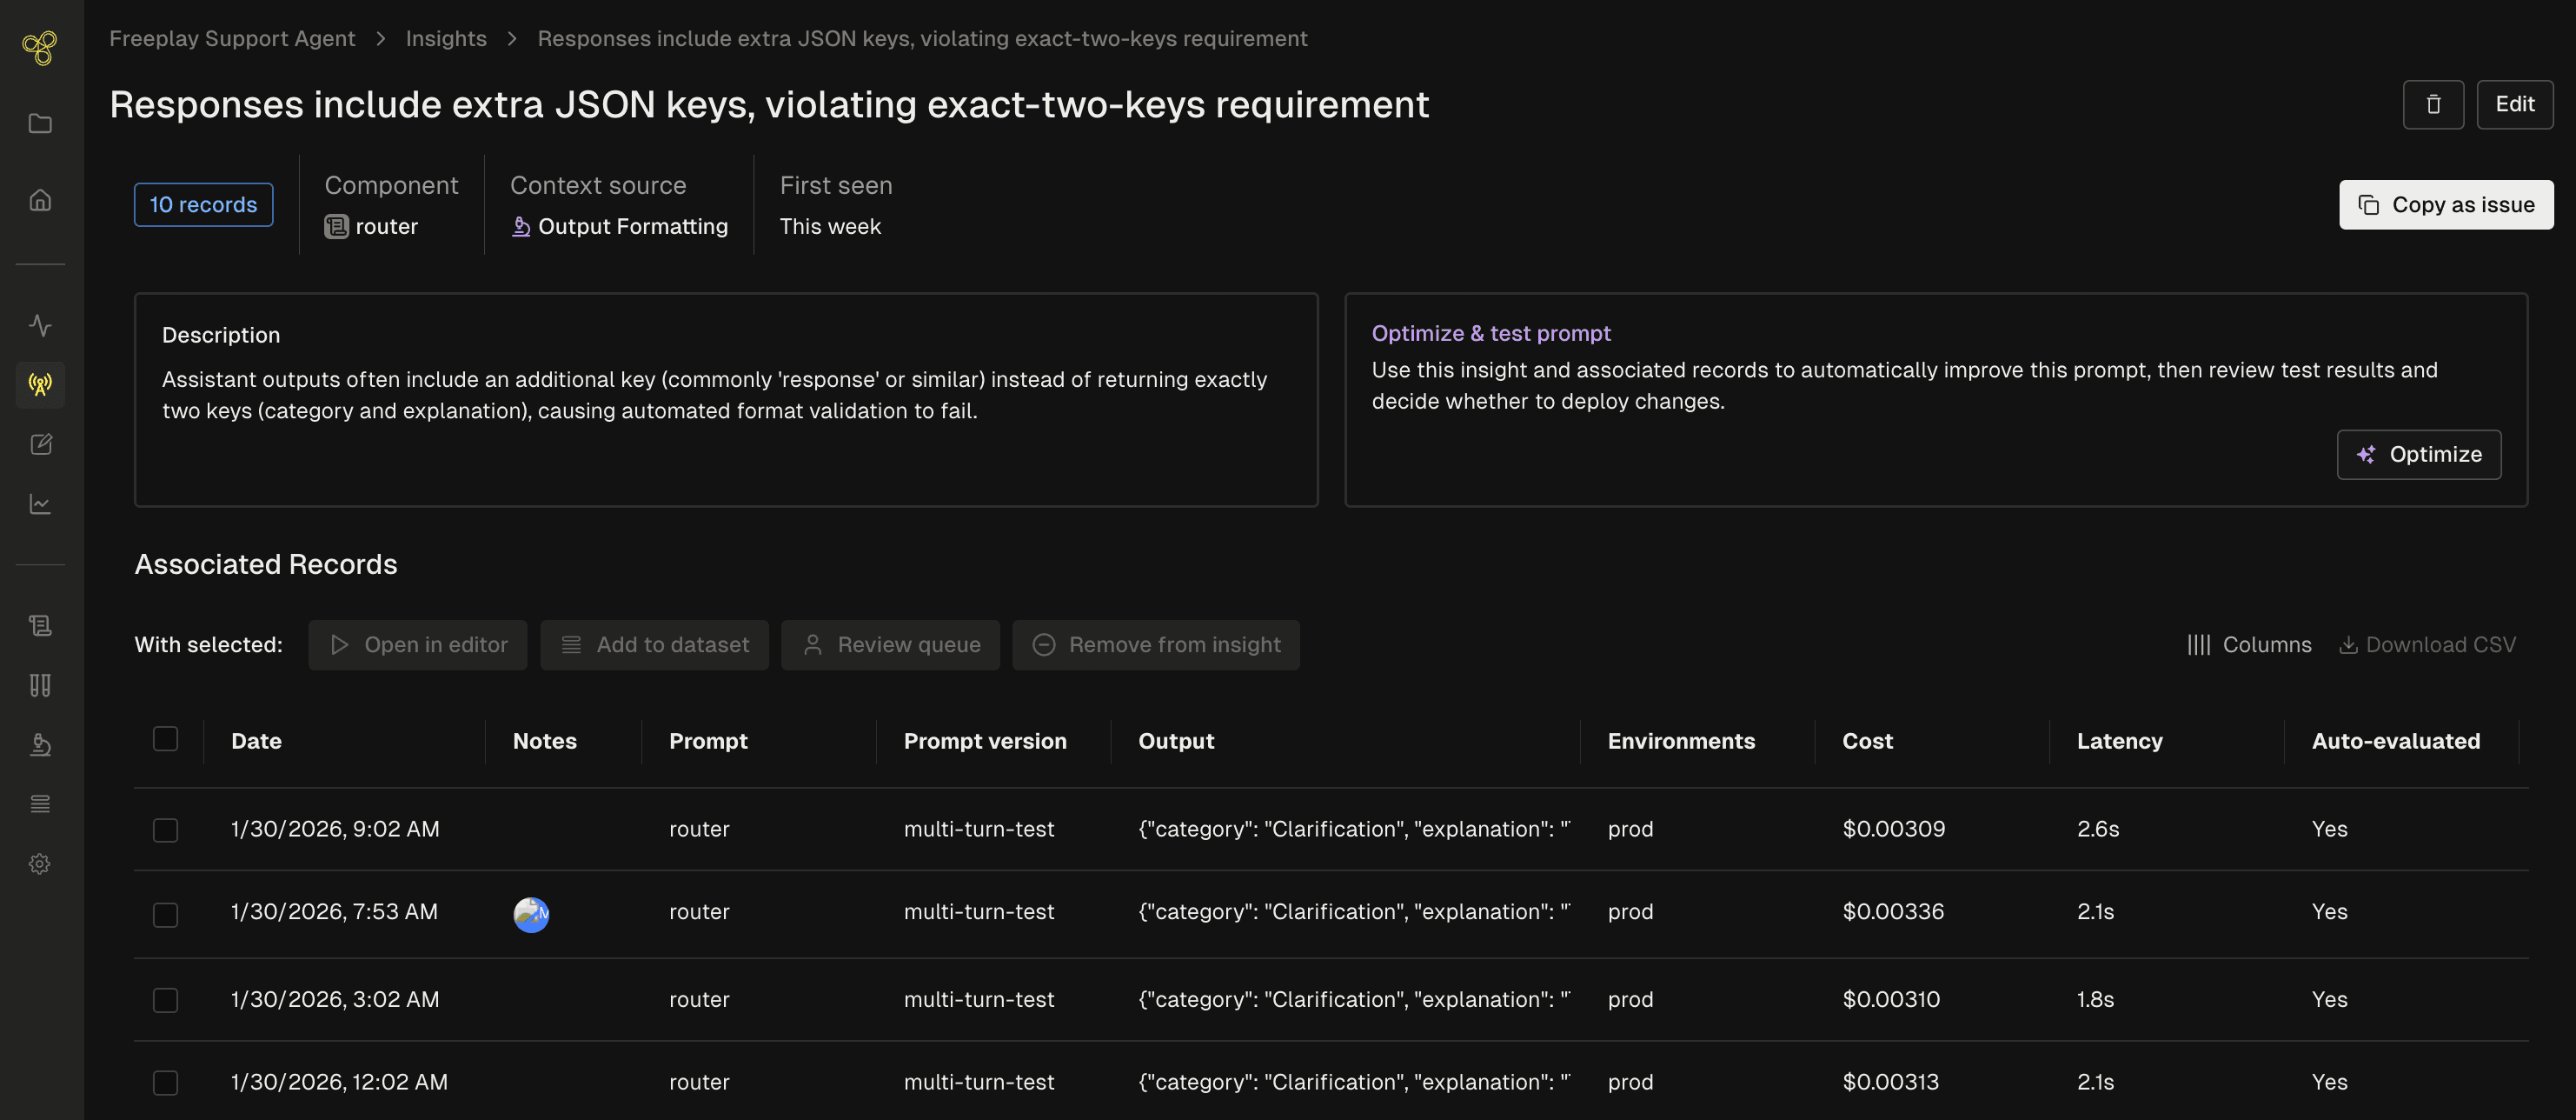
Task: Click the 10 records badge
Action: [x=203, y=204]
